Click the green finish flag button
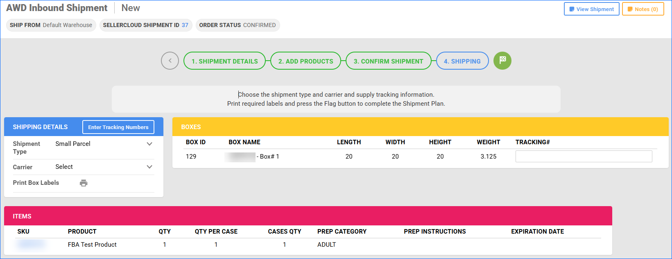The height and width of the screenshot is (259, 672). [x=502, y=61]
